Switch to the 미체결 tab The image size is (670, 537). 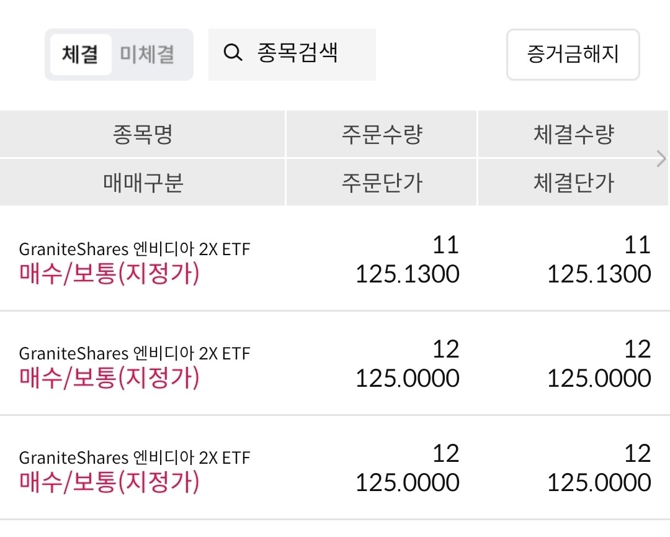[x=147, y=55]
